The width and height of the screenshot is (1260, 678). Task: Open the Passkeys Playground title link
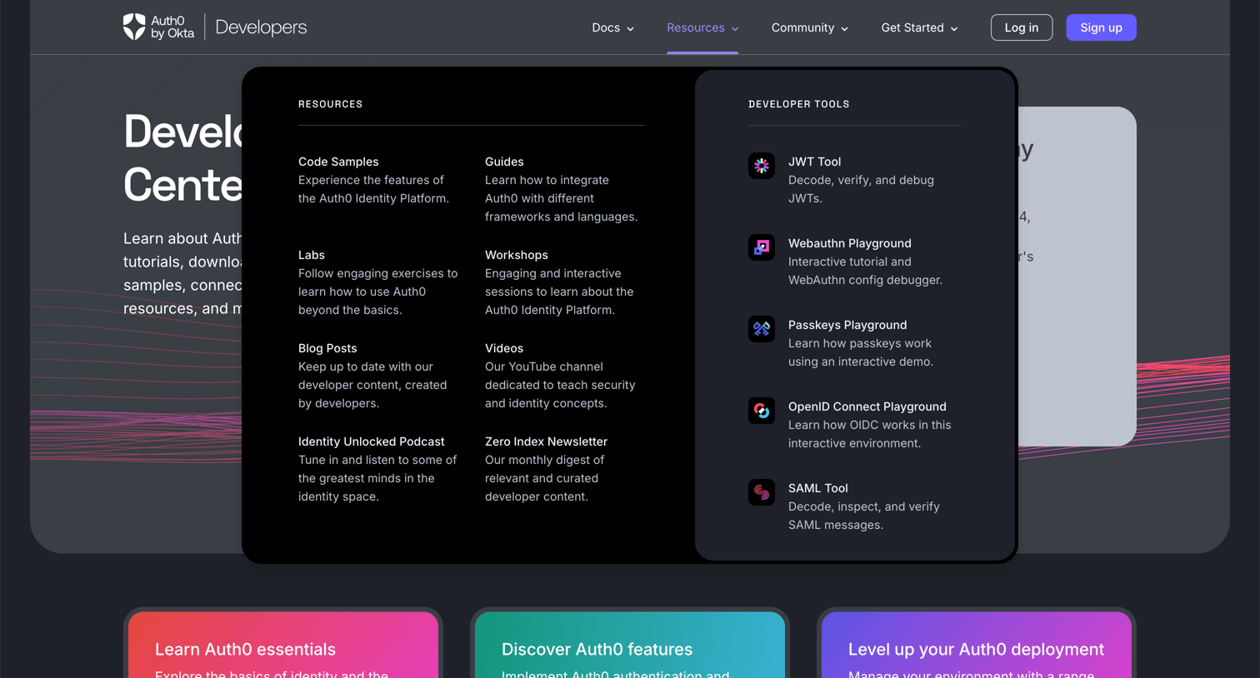847,325
